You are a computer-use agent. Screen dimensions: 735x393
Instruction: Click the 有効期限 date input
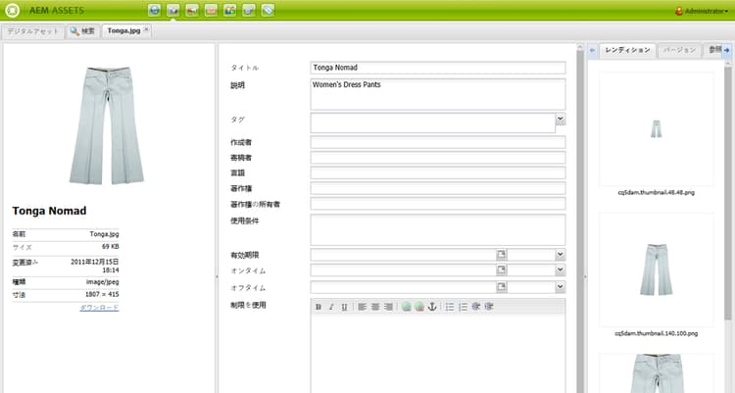(403, 255)
